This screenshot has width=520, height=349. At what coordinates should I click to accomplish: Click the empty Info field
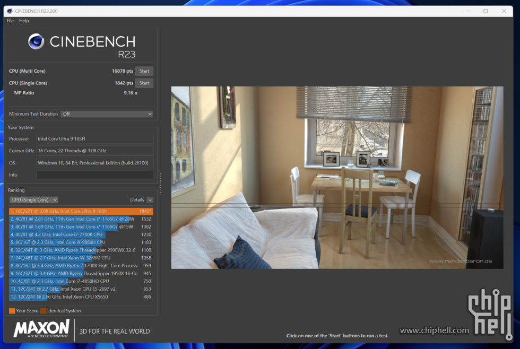(x=95, y=175)
